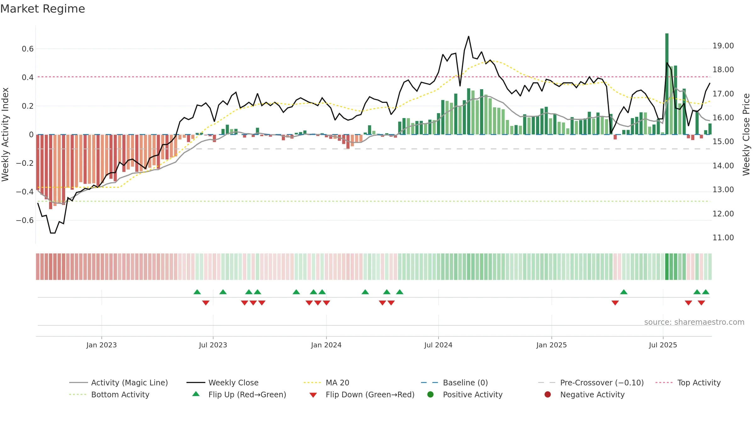Screen dimensions: 755x424
Task: Click the first green flip-up marker before Jul 2023
Action: (x=197, y=292)
